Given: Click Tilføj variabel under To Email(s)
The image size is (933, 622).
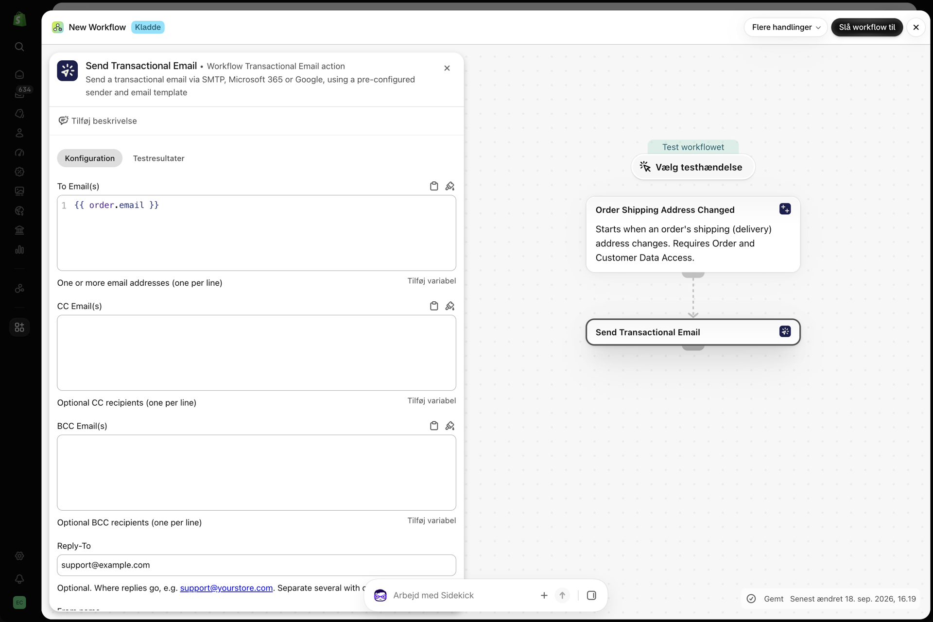Looking at the screenshot, I should point(432,281).
